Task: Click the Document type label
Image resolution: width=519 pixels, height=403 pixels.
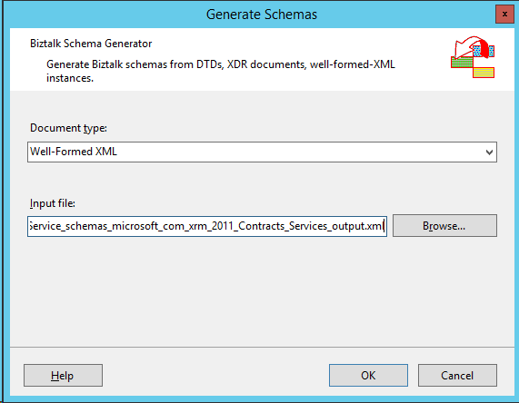Action: click(x=68, y=128)
